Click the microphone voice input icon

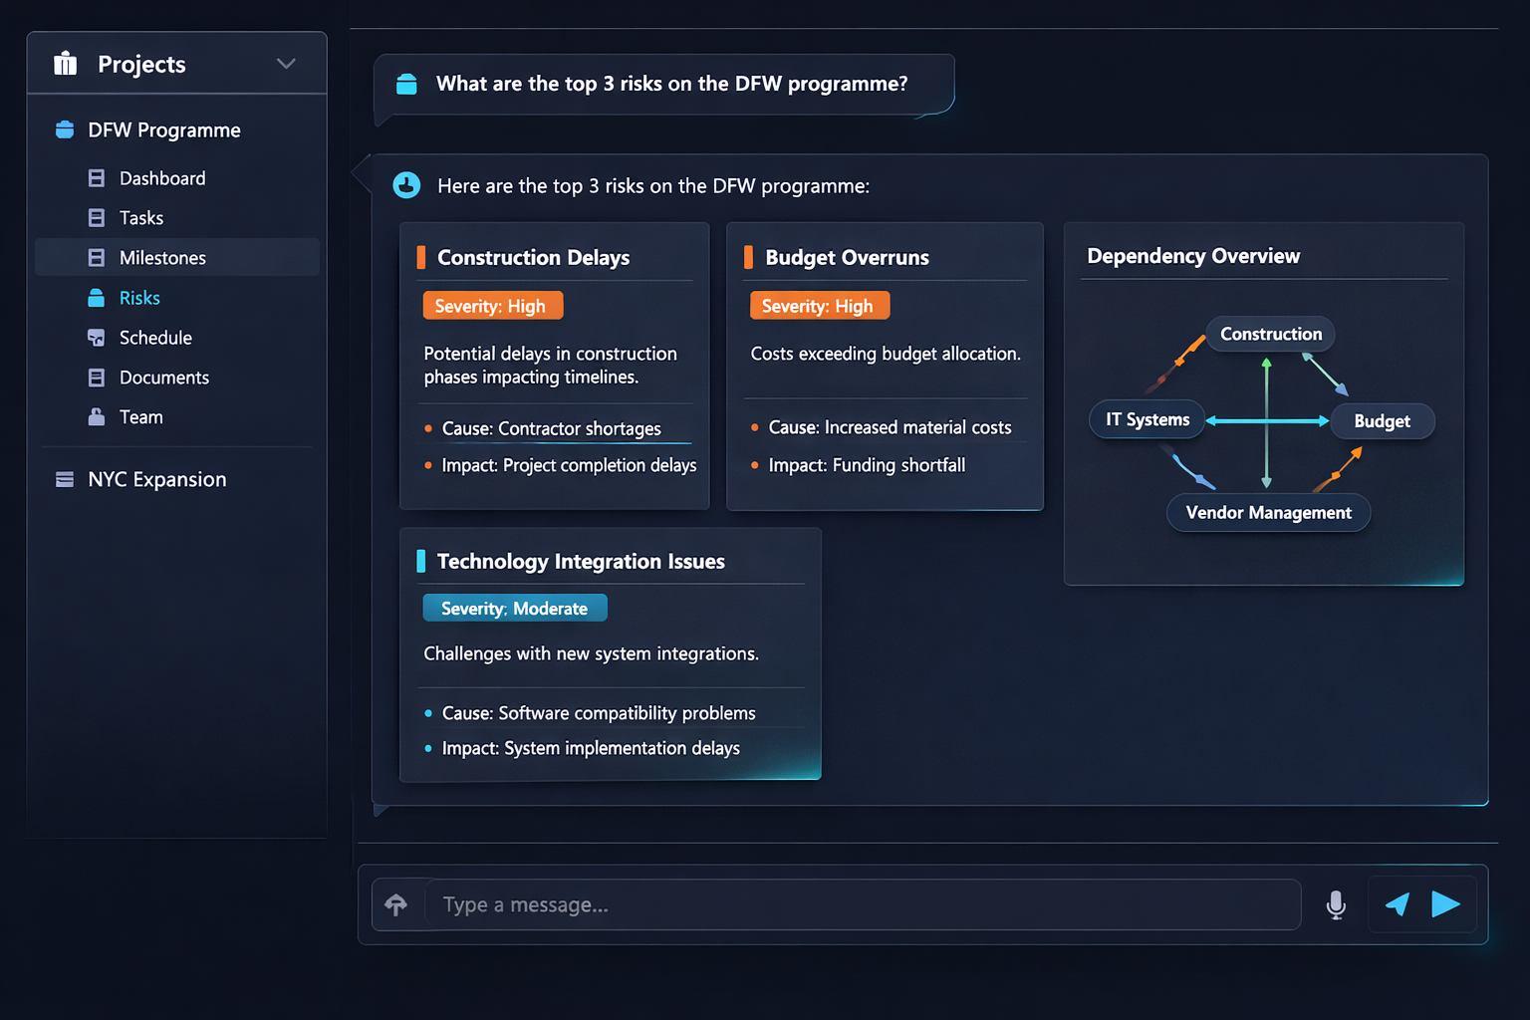(x=1337, y=904)
